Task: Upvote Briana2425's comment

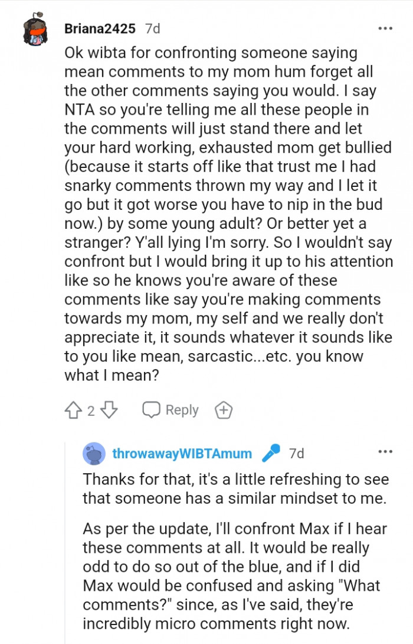Action: click(x=74, y=410)
